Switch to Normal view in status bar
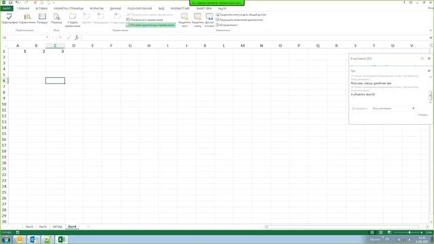The image size is (434, 244). (x=372, y=232)
